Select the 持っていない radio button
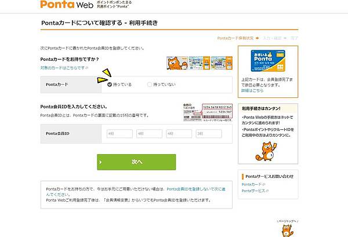 tap(150, 85)
